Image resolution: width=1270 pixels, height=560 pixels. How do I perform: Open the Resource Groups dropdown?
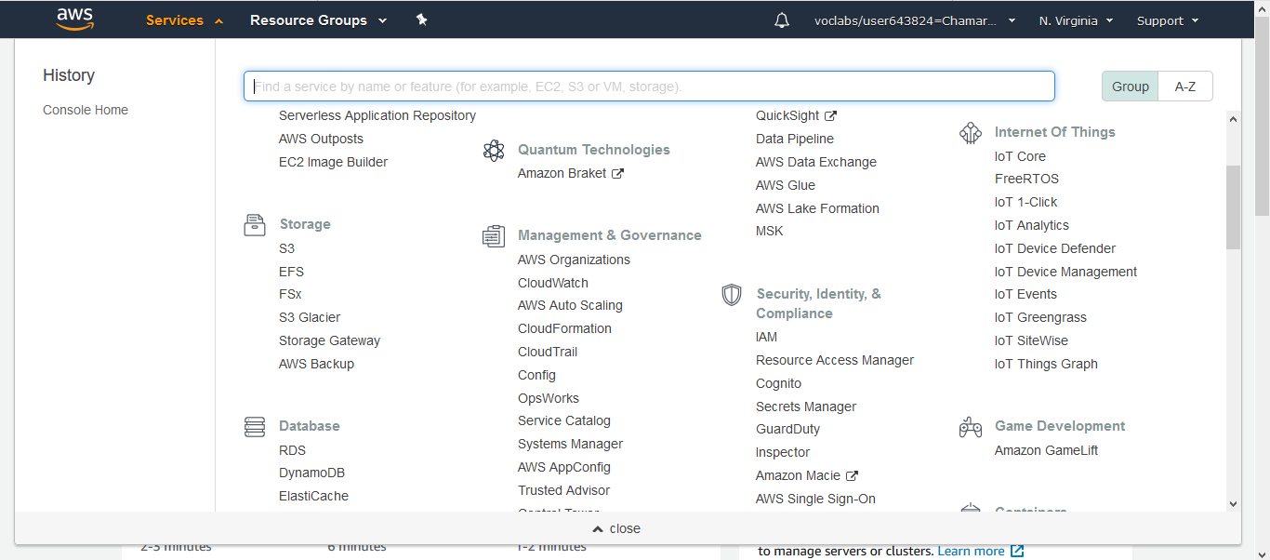click(x=318, y=20)
